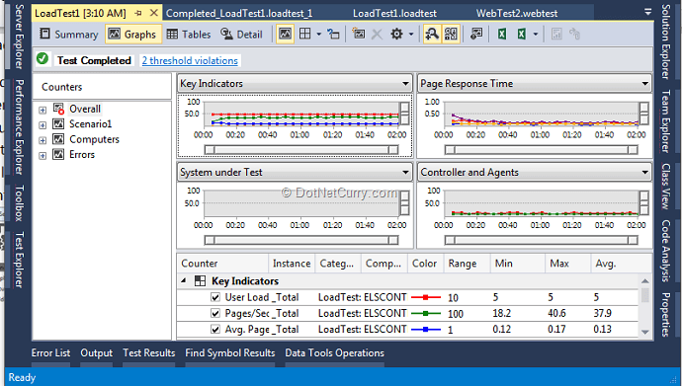Expand the Computers counter node
This screenshot has height=386, width=682.
[x=43, y=141]
